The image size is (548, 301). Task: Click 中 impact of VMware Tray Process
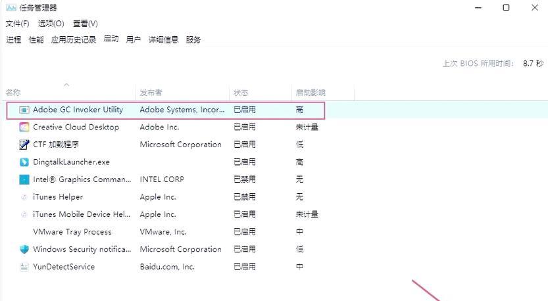click(299, 232)
